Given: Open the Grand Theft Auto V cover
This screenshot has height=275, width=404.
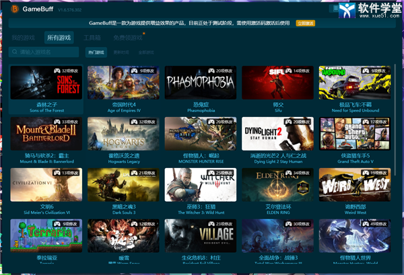Looking at the screenshot, I should pos(355,134).
